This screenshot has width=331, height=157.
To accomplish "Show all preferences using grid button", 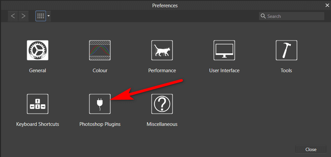I will coord(40,16).
